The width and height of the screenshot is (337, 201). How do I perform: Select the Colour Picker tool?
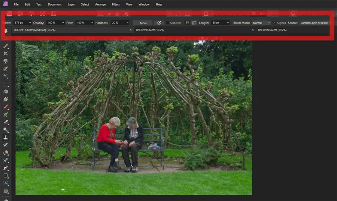click(x=6, y=46)
